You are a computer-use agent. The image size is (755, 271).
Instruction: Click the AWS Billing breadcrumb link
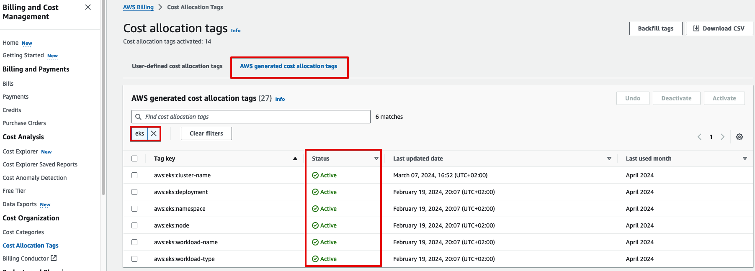pos(138,7)
